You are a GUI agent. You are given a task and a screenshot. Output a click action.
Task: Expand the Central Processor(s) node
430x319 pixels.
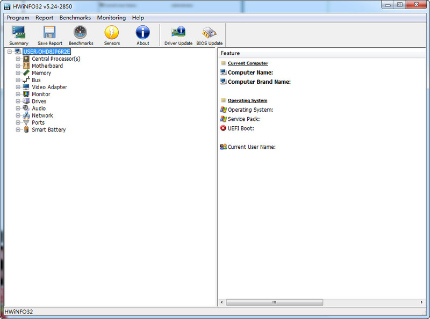pyautogui.click(x=18, y=59)
